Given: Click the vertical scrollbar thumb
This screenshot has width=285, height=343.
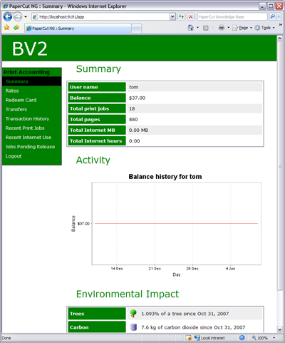Looking at the screenshot, I should [x=280, y=165].
